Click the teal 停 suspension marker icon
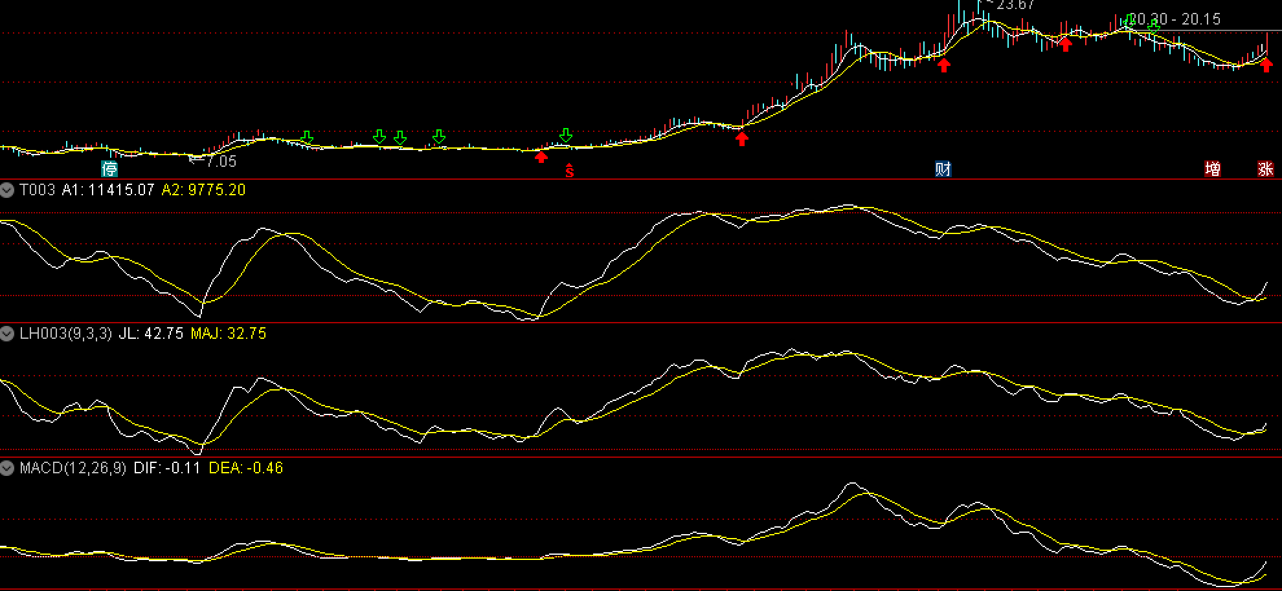 click(x=110, y=169)
